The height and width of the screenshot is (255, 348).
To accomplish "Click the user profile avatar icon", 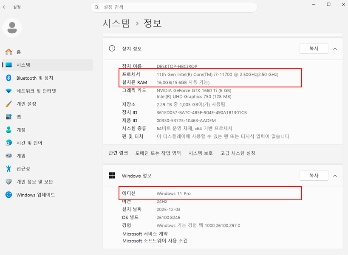I will (12, 28).
